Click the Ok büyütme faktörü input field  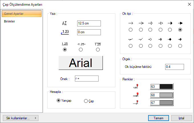pos(174,67)
